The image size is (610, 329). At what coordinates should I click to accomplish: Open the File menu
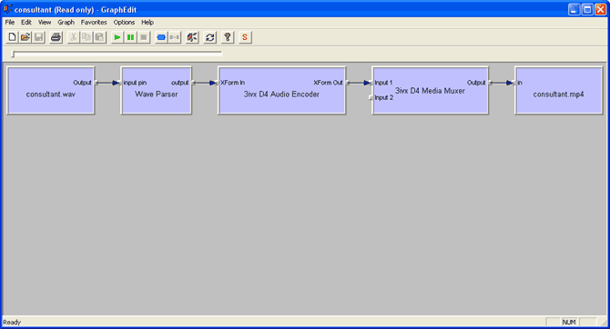[x=10, y=23]
